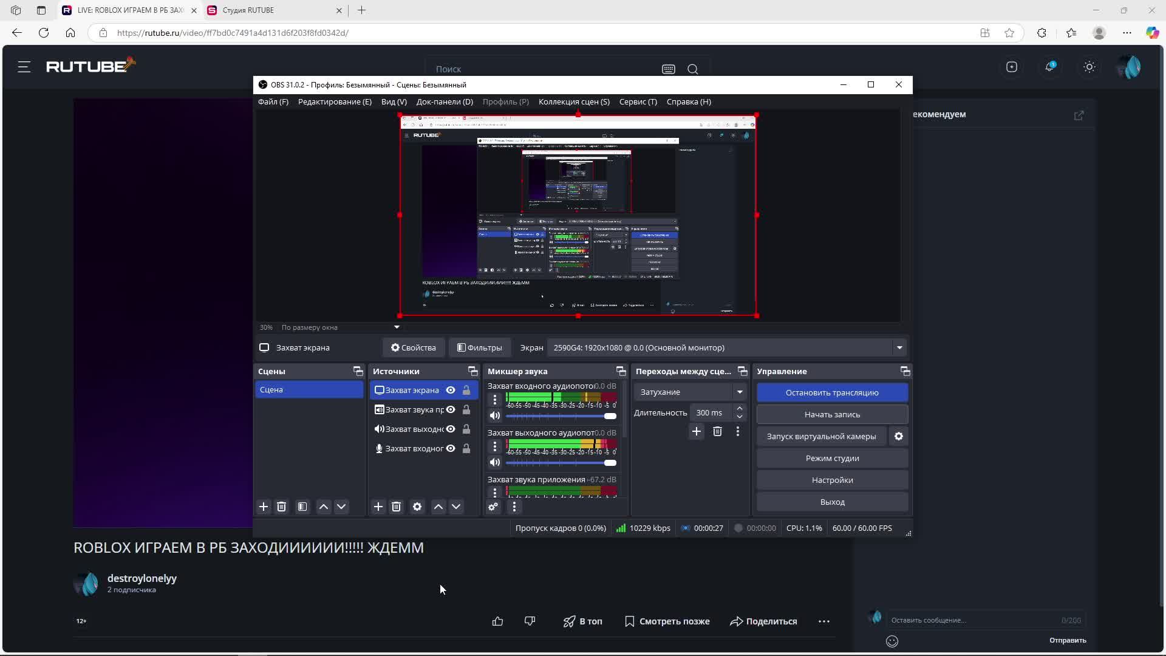The image size is (1166, 656).
Task: Open options menu for input audio channel
Action: 495,400
